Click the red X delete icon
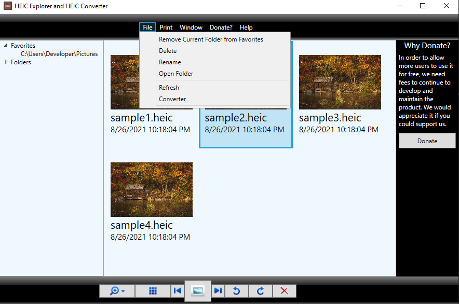Image resolution: width=459 pixels, height=304 pixels. click(284, 291)
